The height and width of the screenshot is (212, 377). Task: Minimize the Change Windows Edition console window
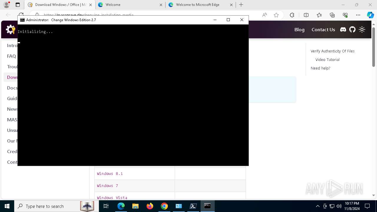click(x=215, y=20)
